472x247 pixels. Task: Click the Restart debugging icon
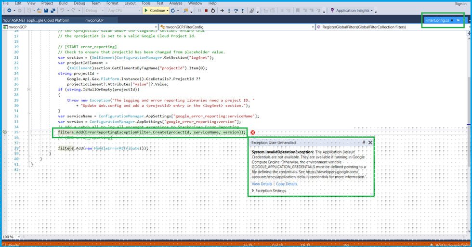(213, 11)
